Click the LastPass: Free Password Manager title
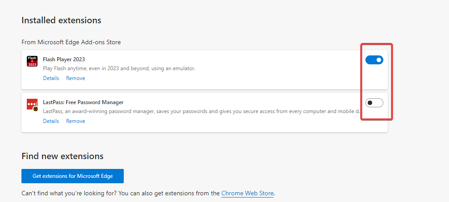 click(83, 102)
